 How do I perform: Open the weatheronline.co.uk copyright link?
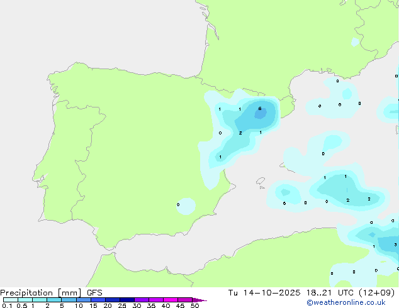pos(346,302)
